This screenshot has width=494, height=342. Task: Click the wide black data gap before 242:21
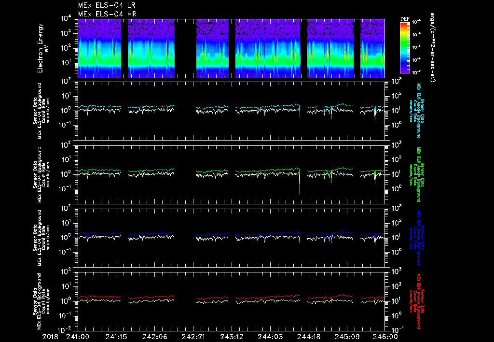point(185,48)
